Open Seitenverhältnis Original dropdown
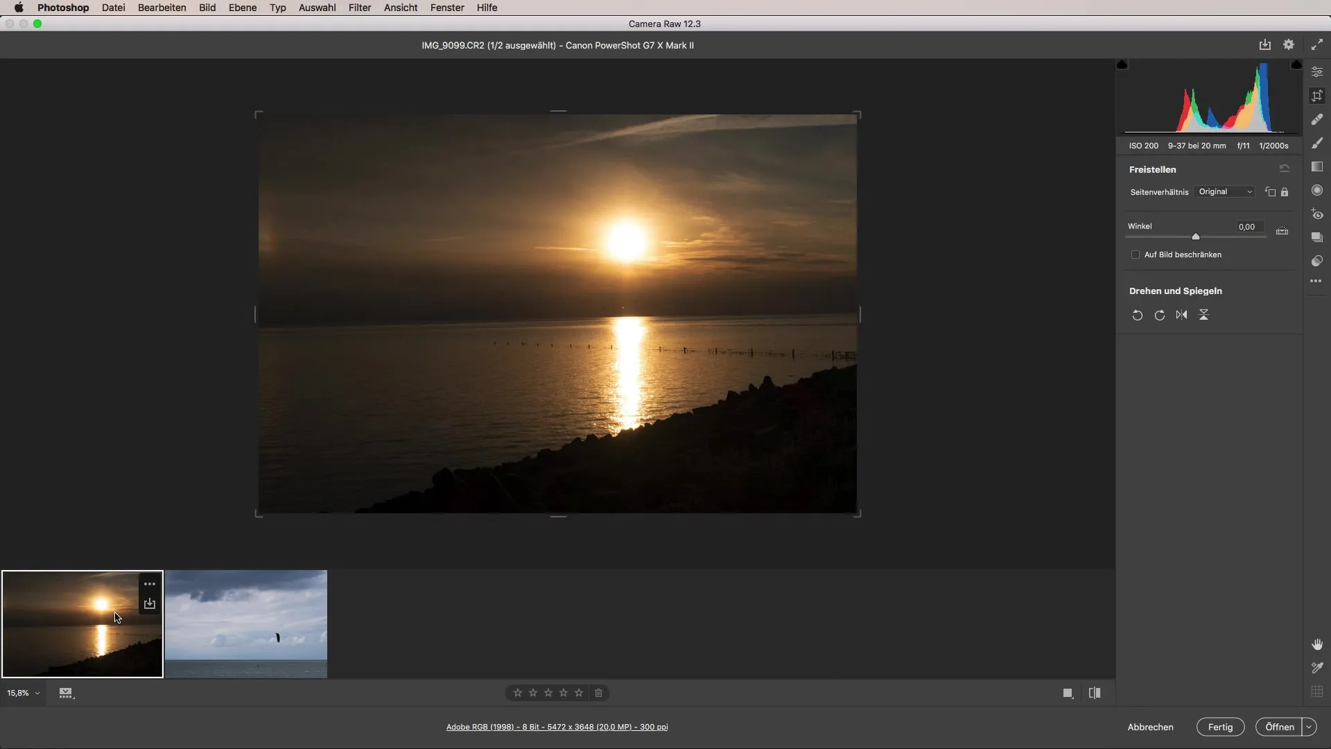Screen dimensions: 1331x749 coord(1225,192)
